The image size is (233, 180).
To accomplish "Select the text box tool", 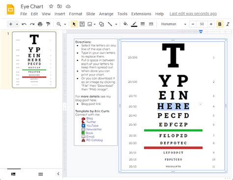I will [x=82, y=24].
